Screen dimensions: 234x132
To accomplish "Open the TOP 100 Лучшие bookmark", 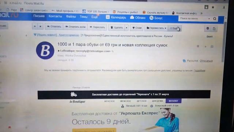I will pos(95,11).
